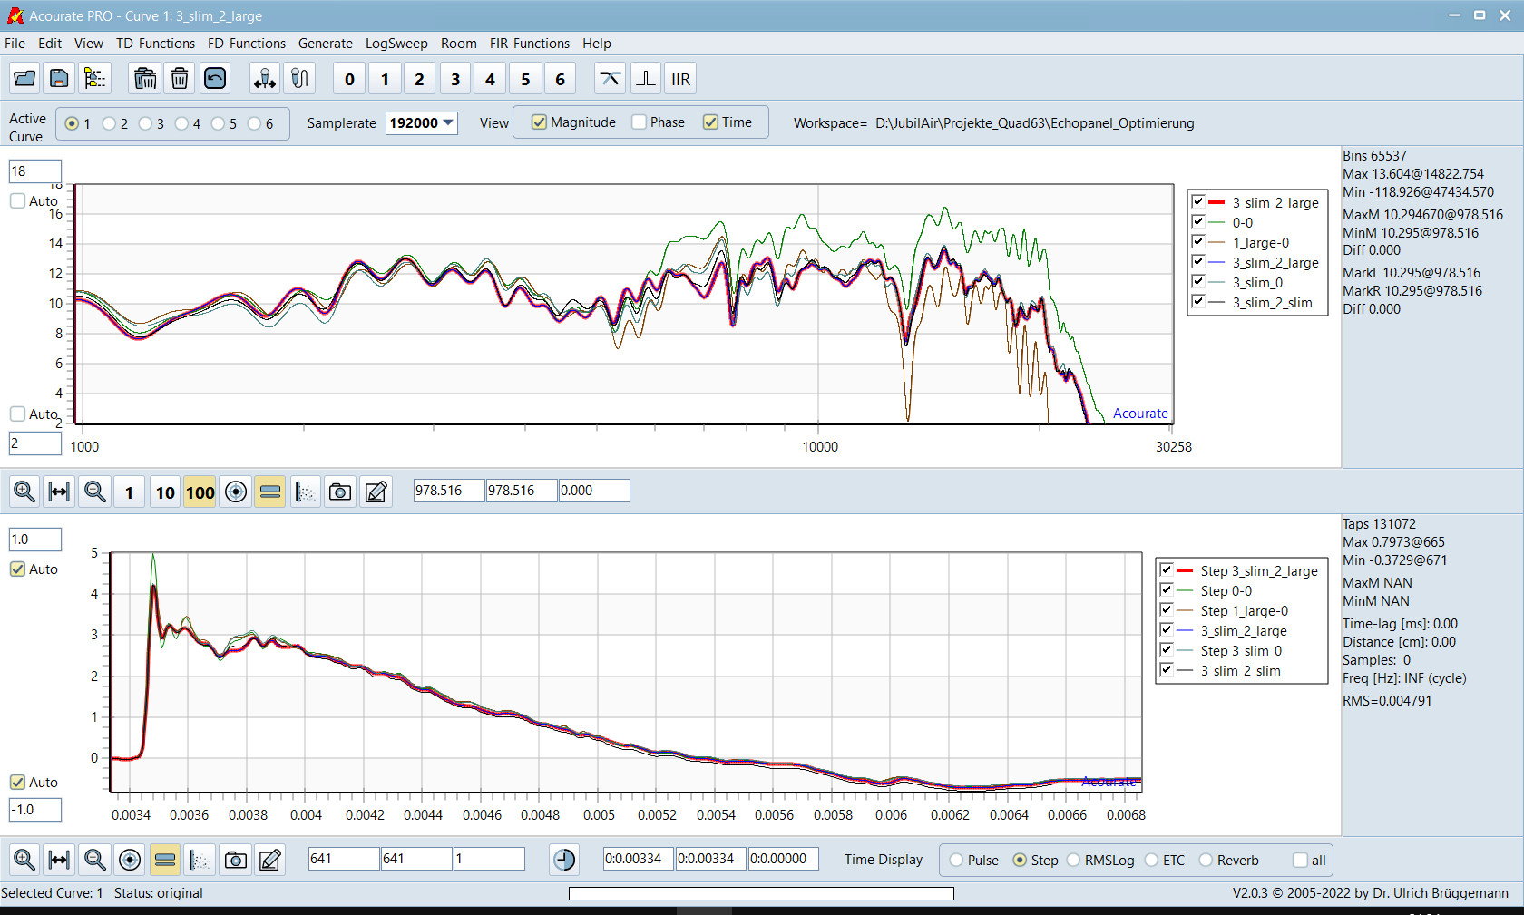Click the undo arrow icon
The image size is (1524, 915).
pyautogui.click(x=215, y=79)
